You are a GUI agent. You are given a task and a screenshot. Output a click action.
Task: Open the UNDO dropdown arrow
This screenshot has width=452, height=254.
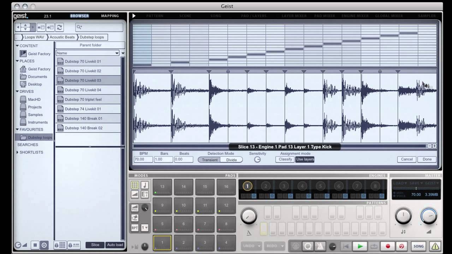[x=259, y=246]
